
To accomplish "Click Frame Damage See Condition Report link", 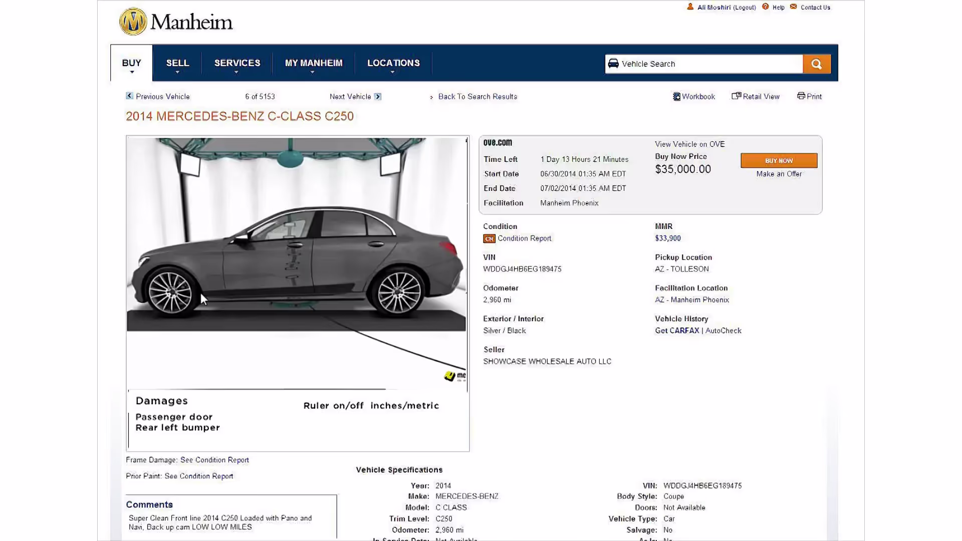I will point(214,460).
